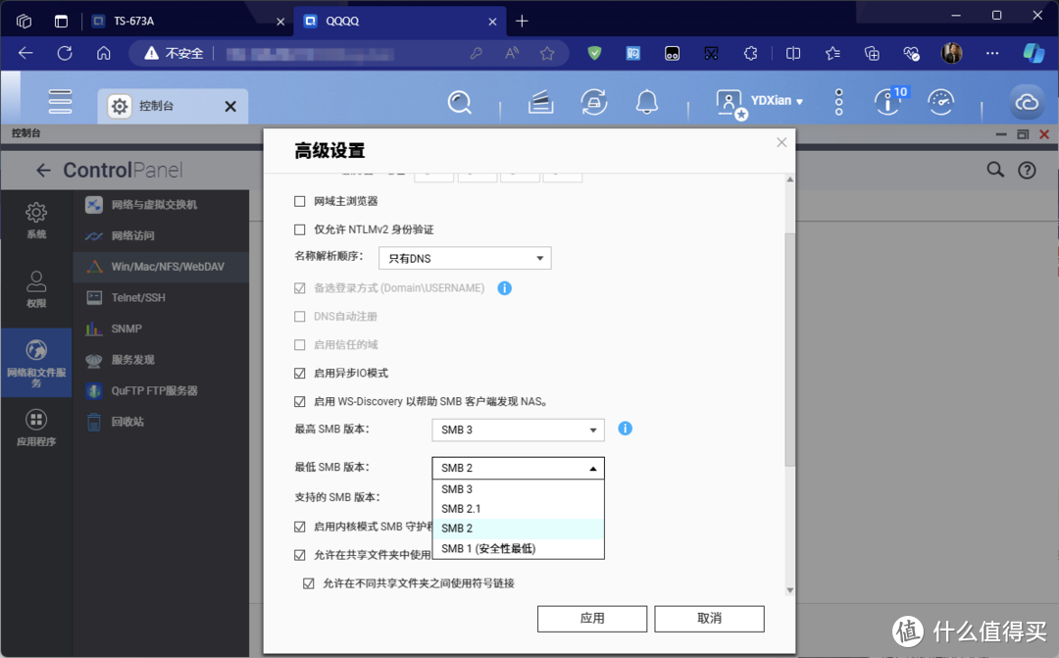Enable NTLMv2-only authentication checkbox
This screenshot has width=1059, height=658.
coord(300,229)
